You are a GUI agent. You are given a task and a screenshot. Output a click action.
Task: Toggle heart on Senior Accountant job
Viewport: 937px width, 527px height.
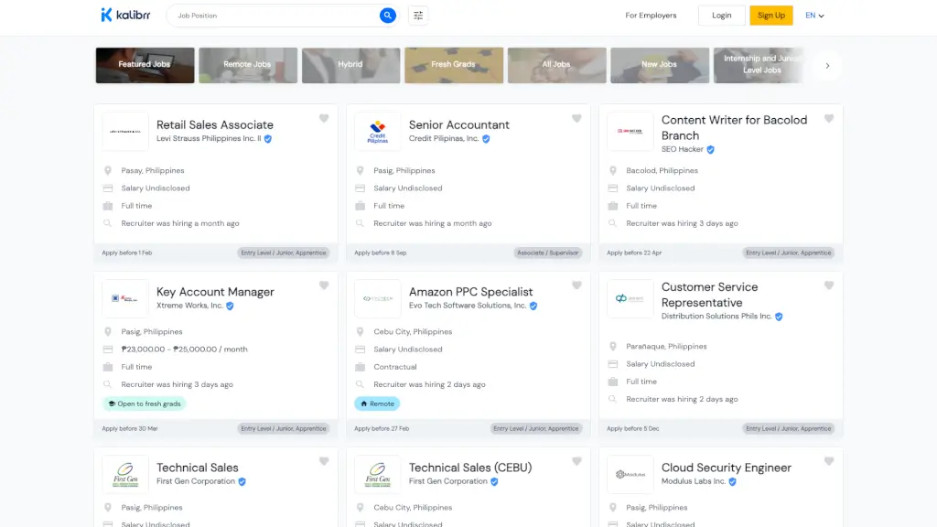click(576, 119)
